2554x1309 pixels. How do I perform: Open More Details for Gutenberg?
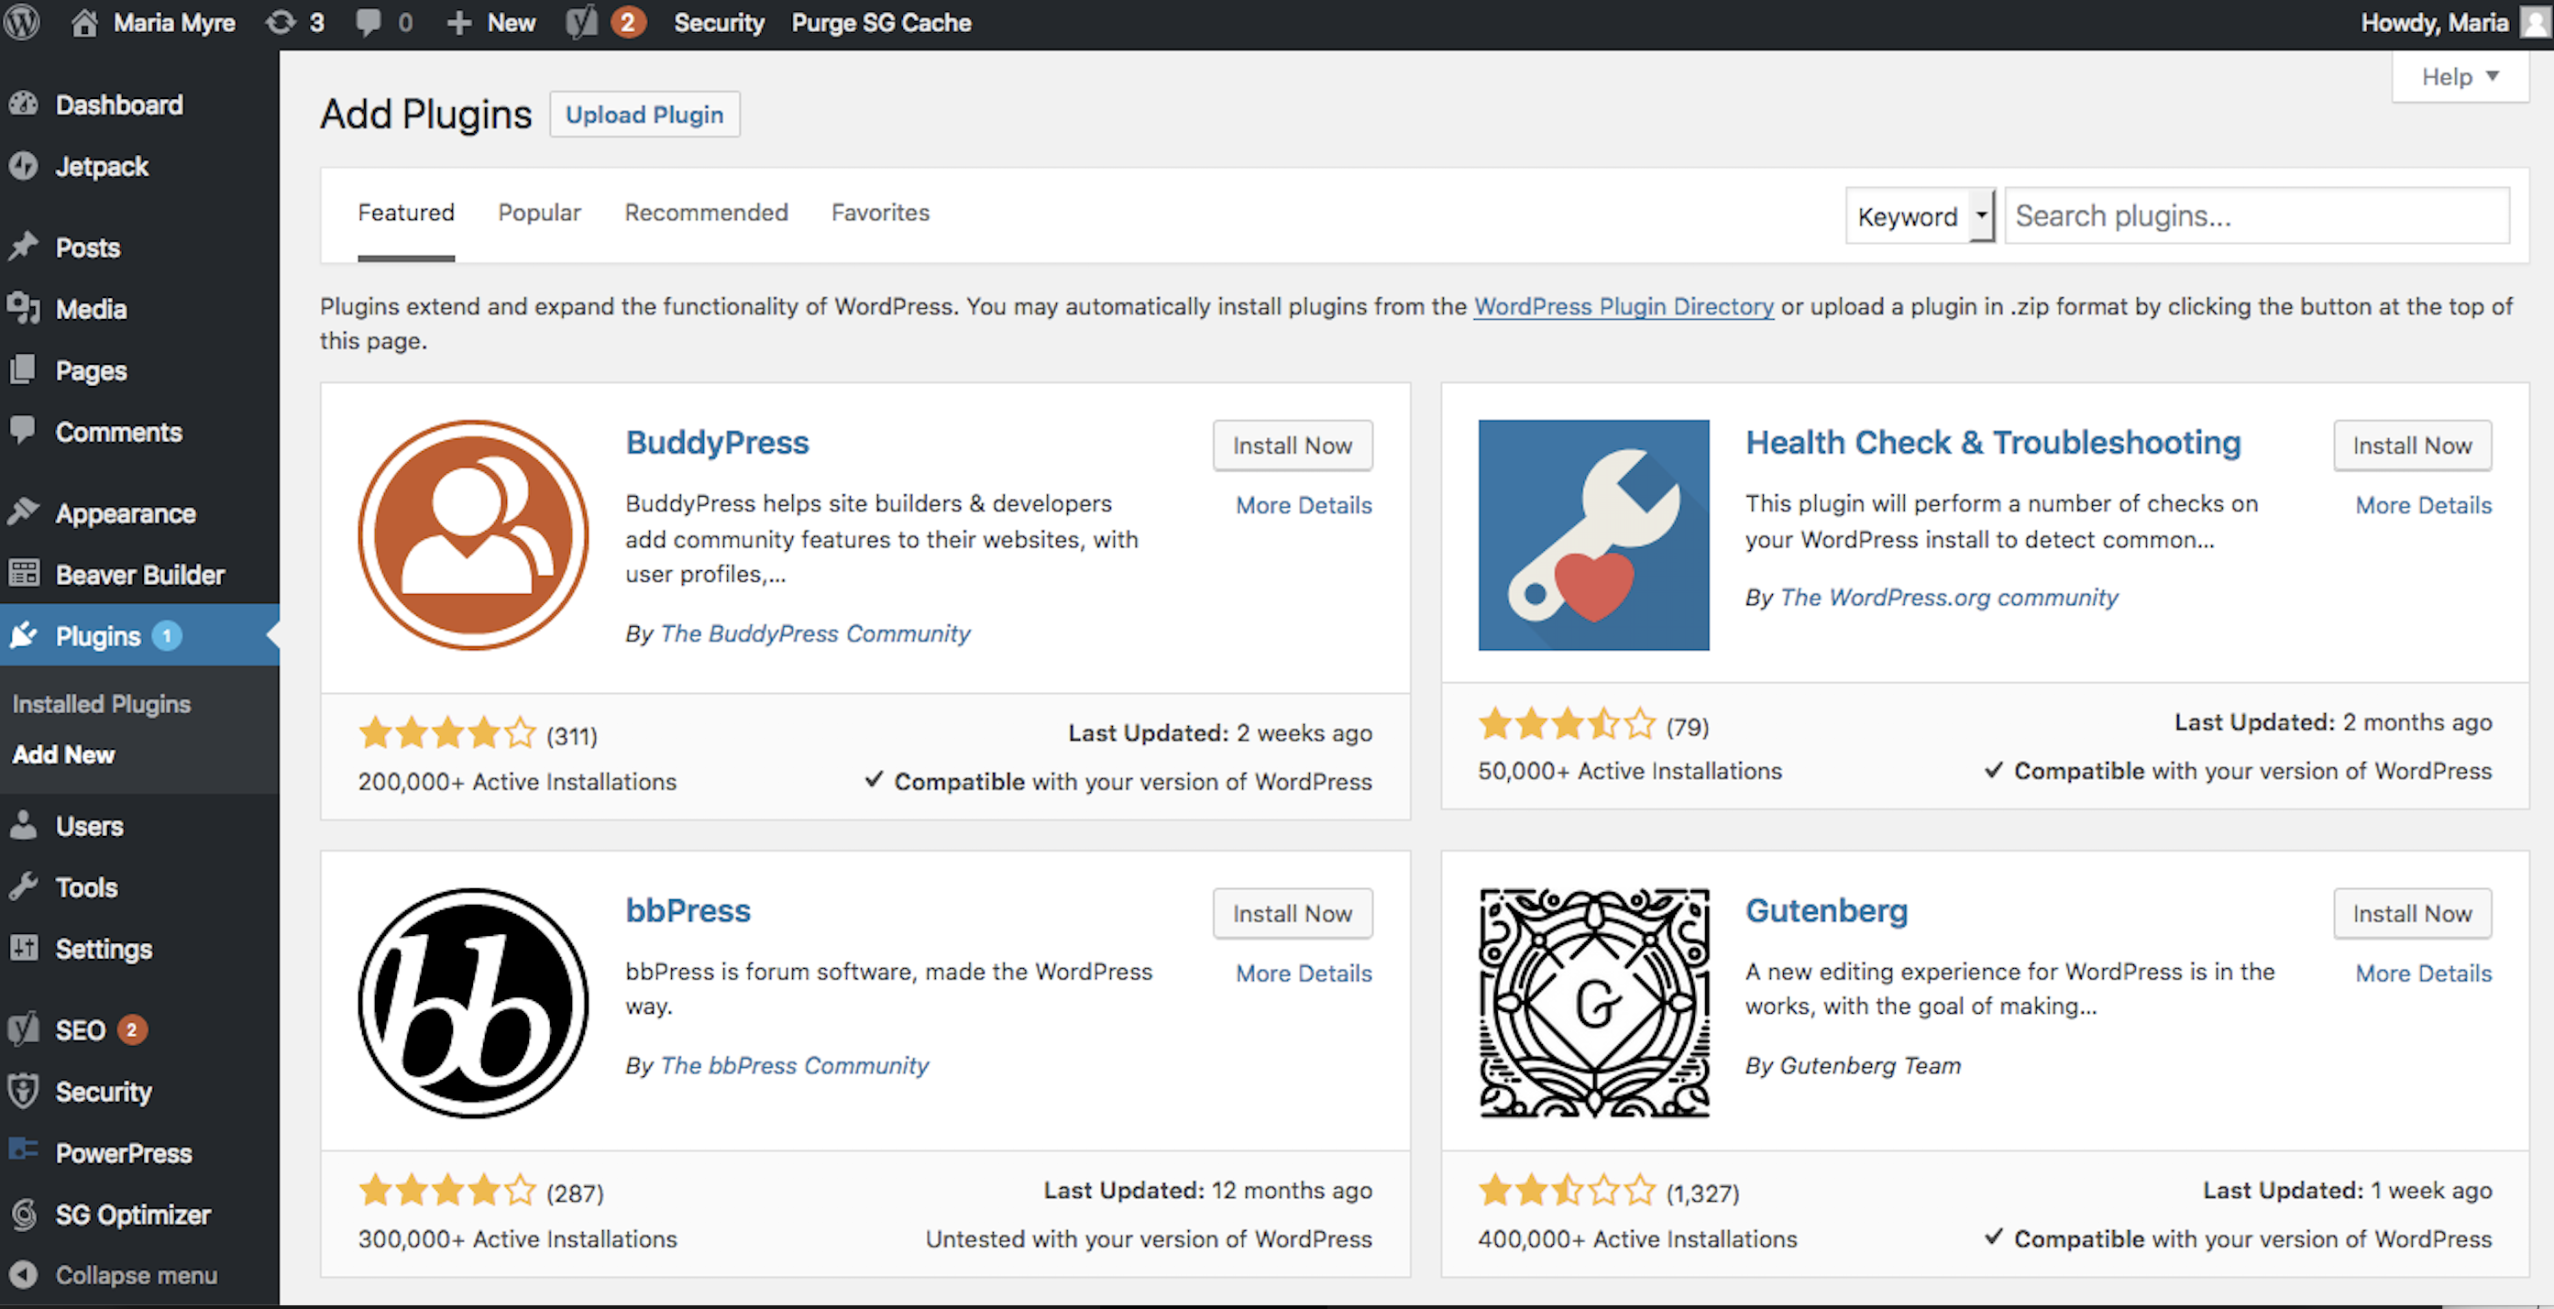[2423, 973]
